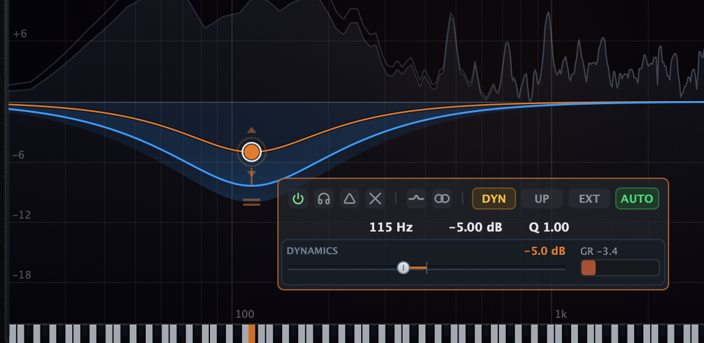Click the -12 gain scale label
This screenshot has height=343, width=704.
click(21, 215)
